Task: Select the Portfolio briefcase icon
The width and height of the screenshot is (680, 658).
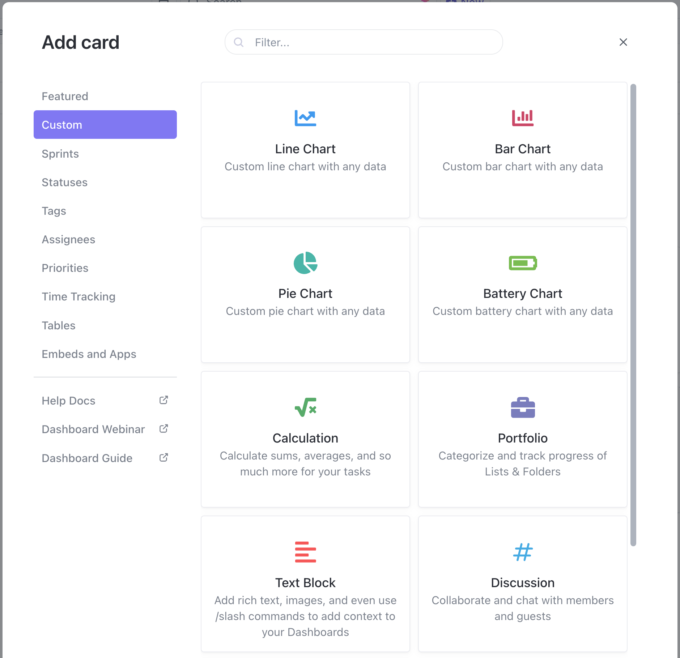Action: point(523,407)
